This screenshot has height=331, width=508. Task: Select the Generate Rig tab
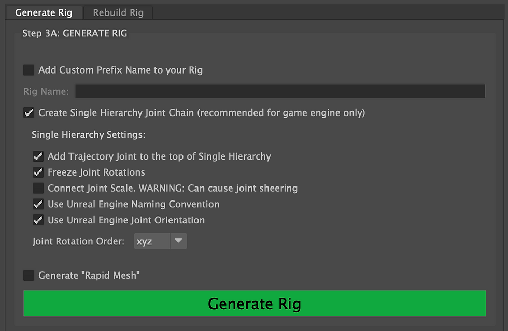tap(44, 12)
